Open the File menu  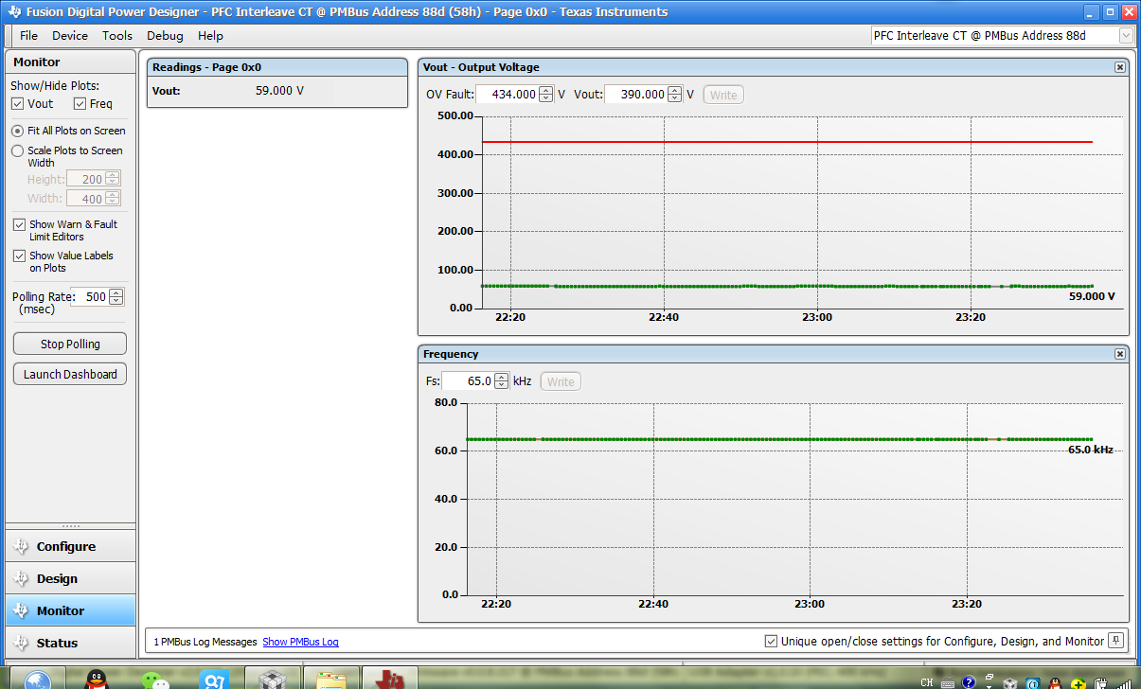click(x=28, y=36)
